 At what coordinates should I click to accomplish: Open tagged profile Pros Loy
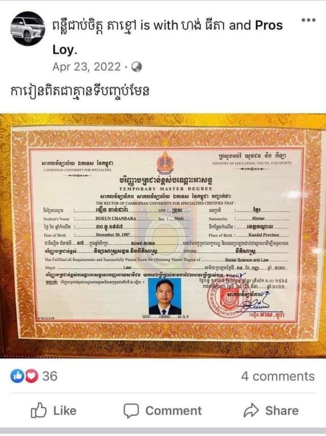(x=168, y=38)
